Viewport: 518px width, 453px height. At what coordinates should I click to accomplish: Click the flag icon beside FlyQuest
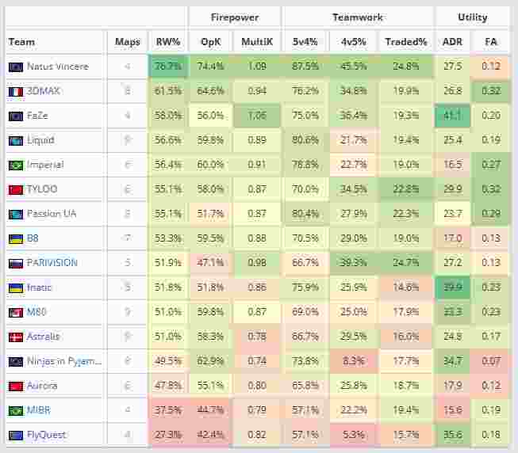(x=15, y=435)
